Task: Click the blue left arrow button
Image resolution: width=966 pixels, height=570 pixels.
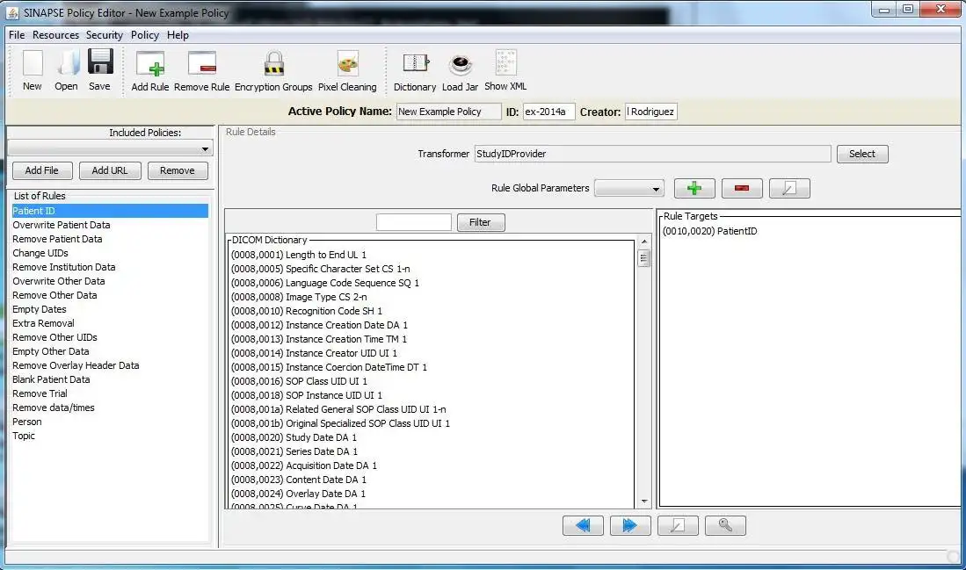Action: (583, 526)
